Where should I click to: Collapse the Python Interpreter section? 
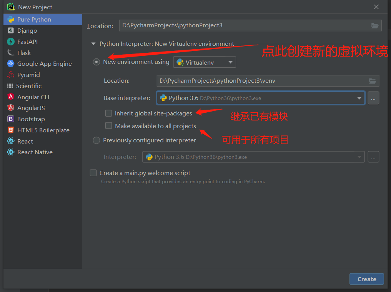tap(93, 44)
